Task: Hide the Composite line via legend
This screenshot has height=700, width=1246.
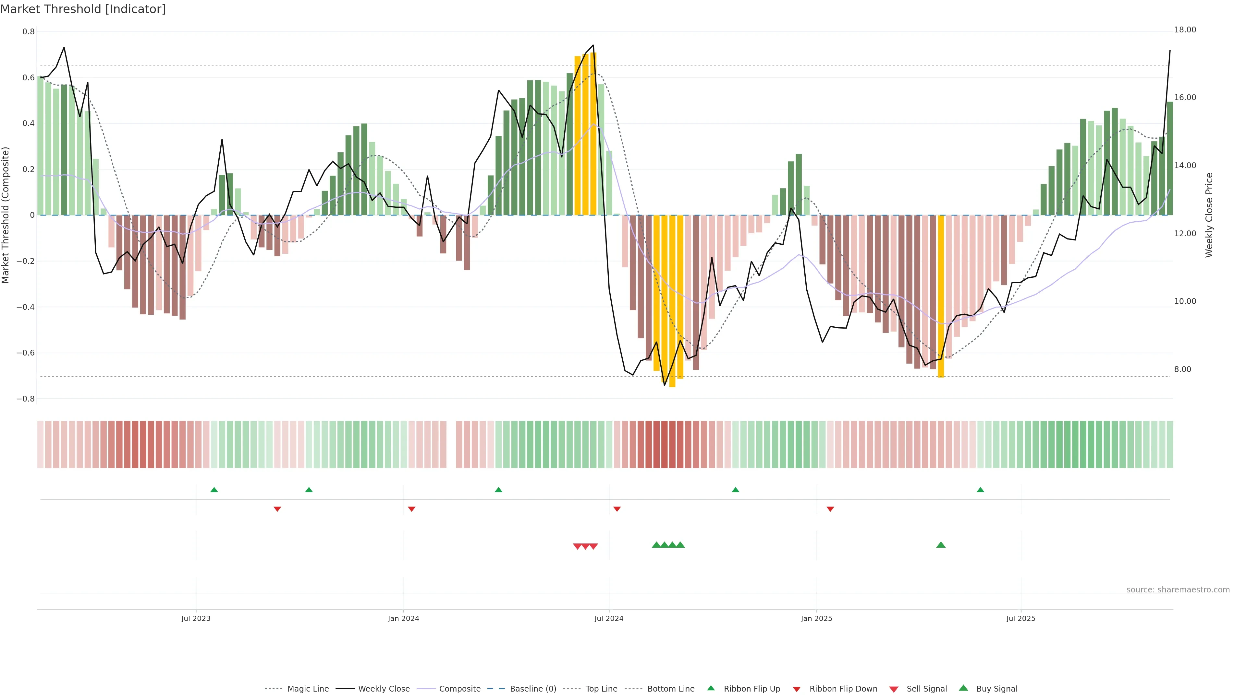Action: pos(459,689)
